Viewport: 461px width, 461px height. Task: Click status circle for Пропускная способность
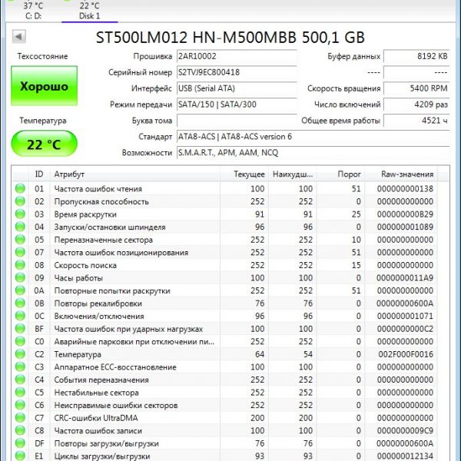(20, 201)
